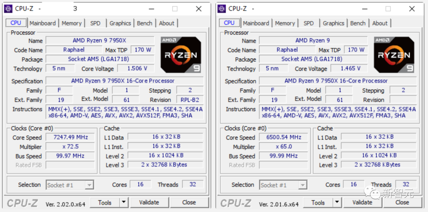Open SPD tab in left window
Viewport: 428px width, 212px height.
[95, 23]
